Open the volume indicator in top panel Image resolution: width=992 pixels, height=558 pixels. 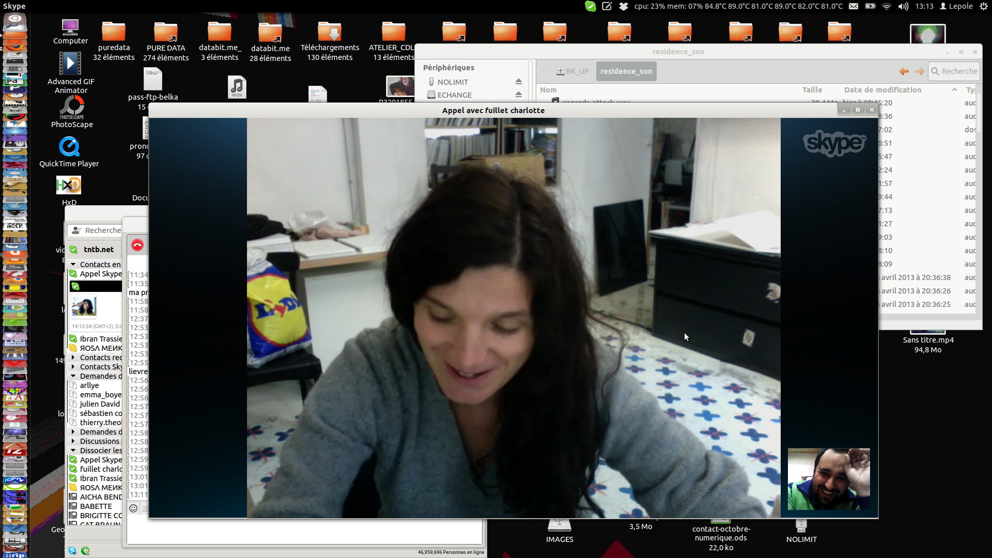coord(903,6)
